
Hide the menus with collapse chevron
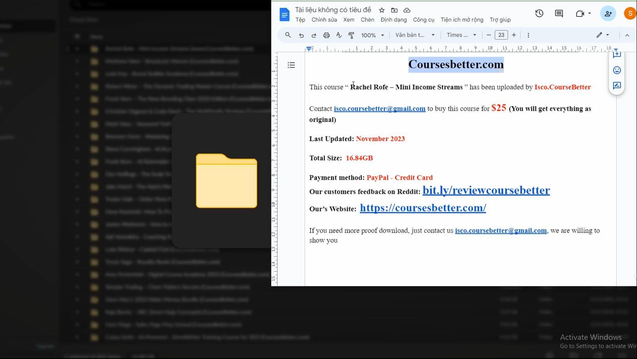tap(627, 35)
